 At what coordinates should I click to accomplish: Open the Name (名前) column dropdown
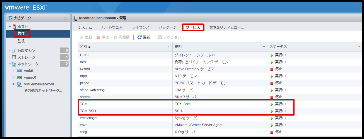[169, 47]
